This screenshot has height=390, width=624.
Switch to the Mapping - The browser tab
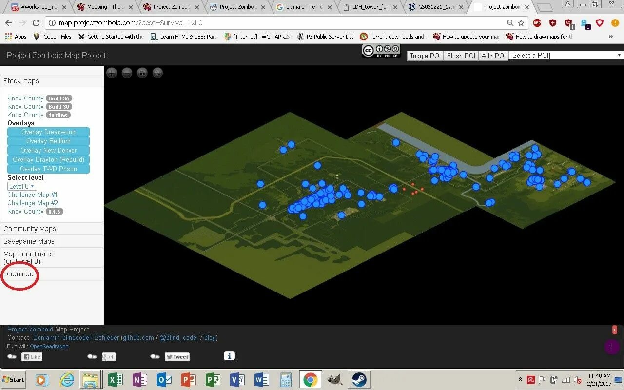(x=104, y=7)
